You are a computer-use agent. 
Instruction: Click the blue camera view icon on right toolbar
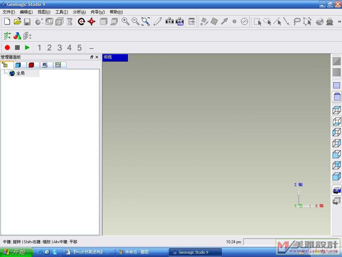pyautogui.click(x=337, y=190)
